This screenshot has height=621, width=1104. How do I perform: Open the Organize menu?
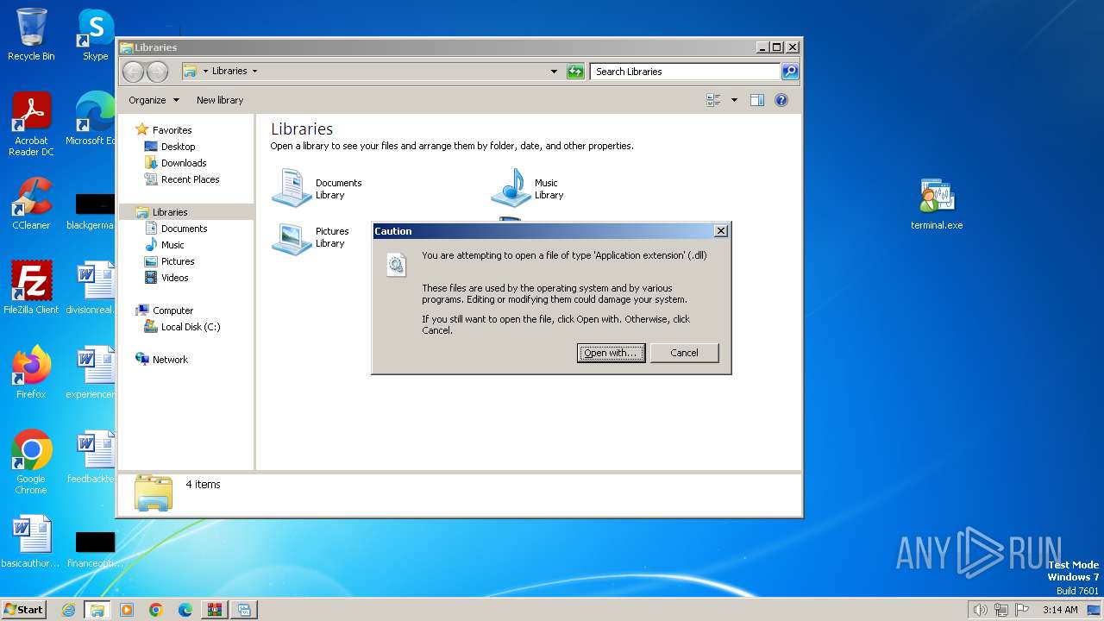[x=154, y=100]
